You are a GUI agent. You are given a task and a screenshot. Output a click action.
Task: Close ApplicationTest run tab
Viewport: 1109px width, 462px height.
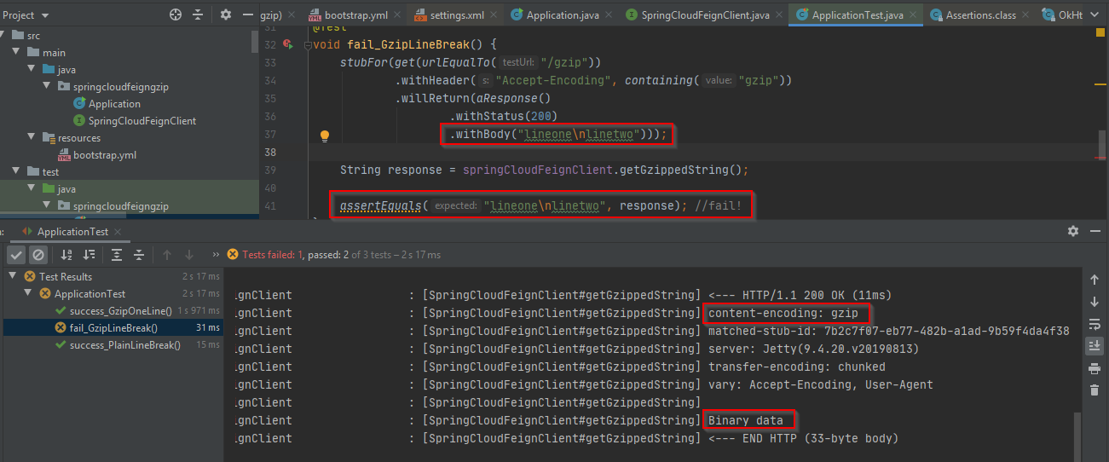click(x=118, y=232)
